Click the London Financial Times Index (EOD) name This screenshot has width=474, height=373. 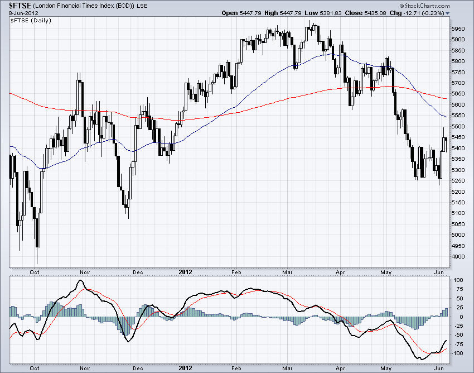coord(84,6)
